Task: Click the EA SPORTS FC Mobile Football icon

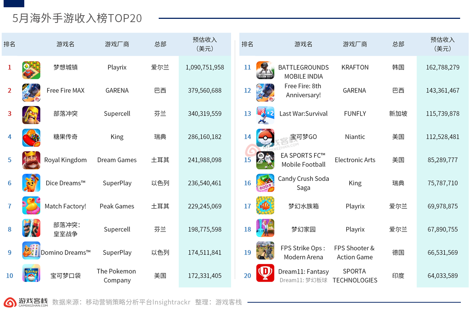Action: click(265, 160)
